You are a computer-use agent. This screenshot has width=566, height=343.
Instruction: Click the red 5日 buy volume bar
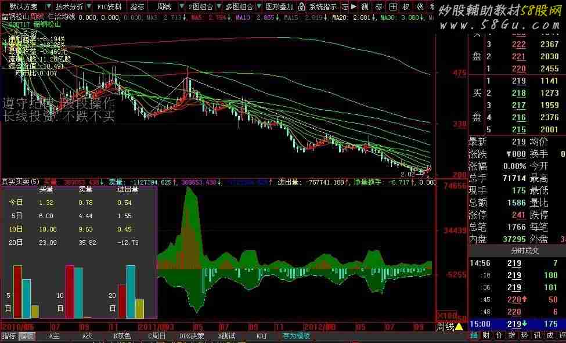click(x=17, y=291)
